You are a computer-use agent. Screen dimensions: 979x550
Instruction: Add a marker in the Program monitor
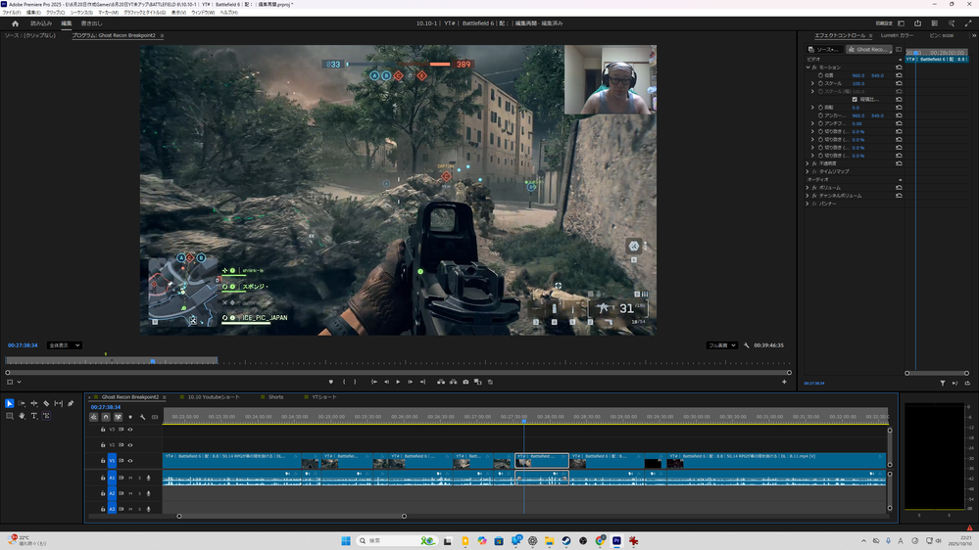tap(331, 382)
